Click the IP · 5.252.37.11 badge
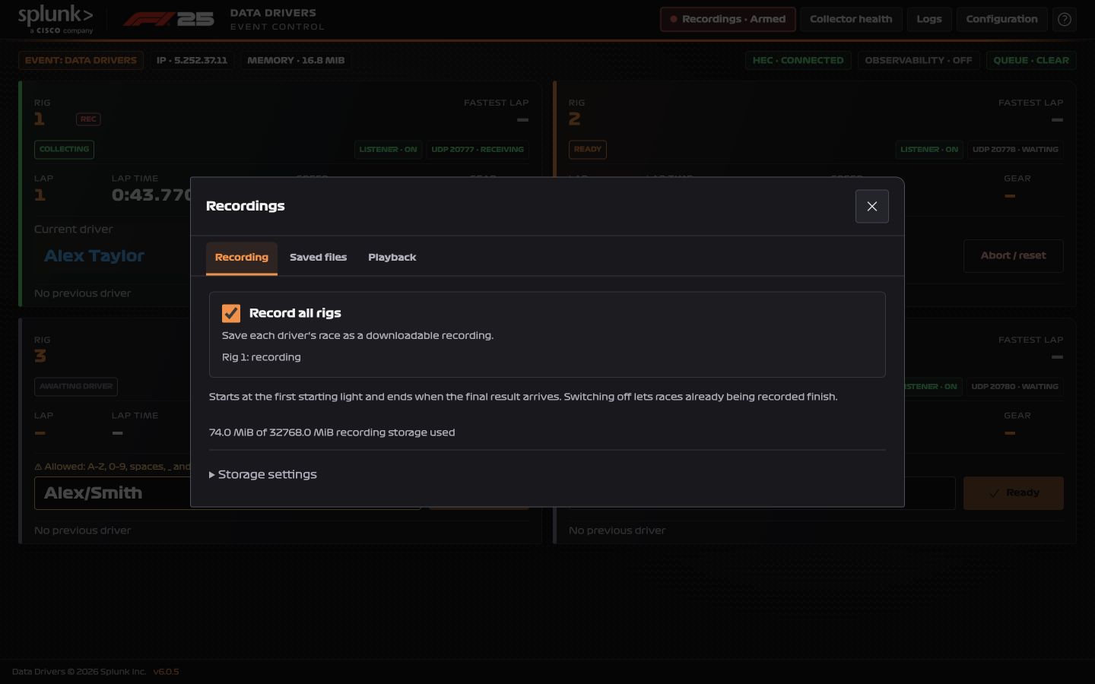Viewport: 1095px width, 684px height. (x=192, y=60)
